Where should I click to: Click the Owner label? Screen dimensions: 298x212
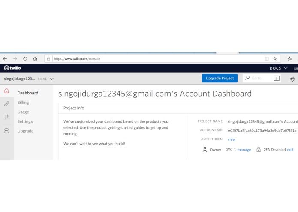(216, 150)
